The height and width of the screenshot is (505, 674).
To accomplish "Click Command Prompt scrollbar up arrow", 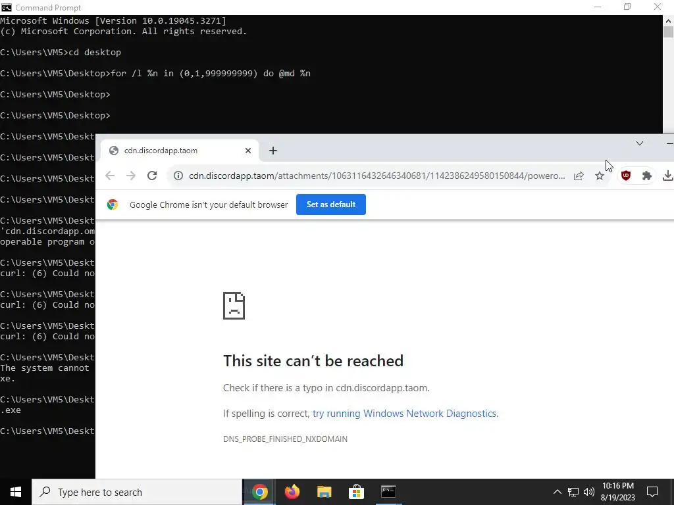I will click(x=669, y=20).
